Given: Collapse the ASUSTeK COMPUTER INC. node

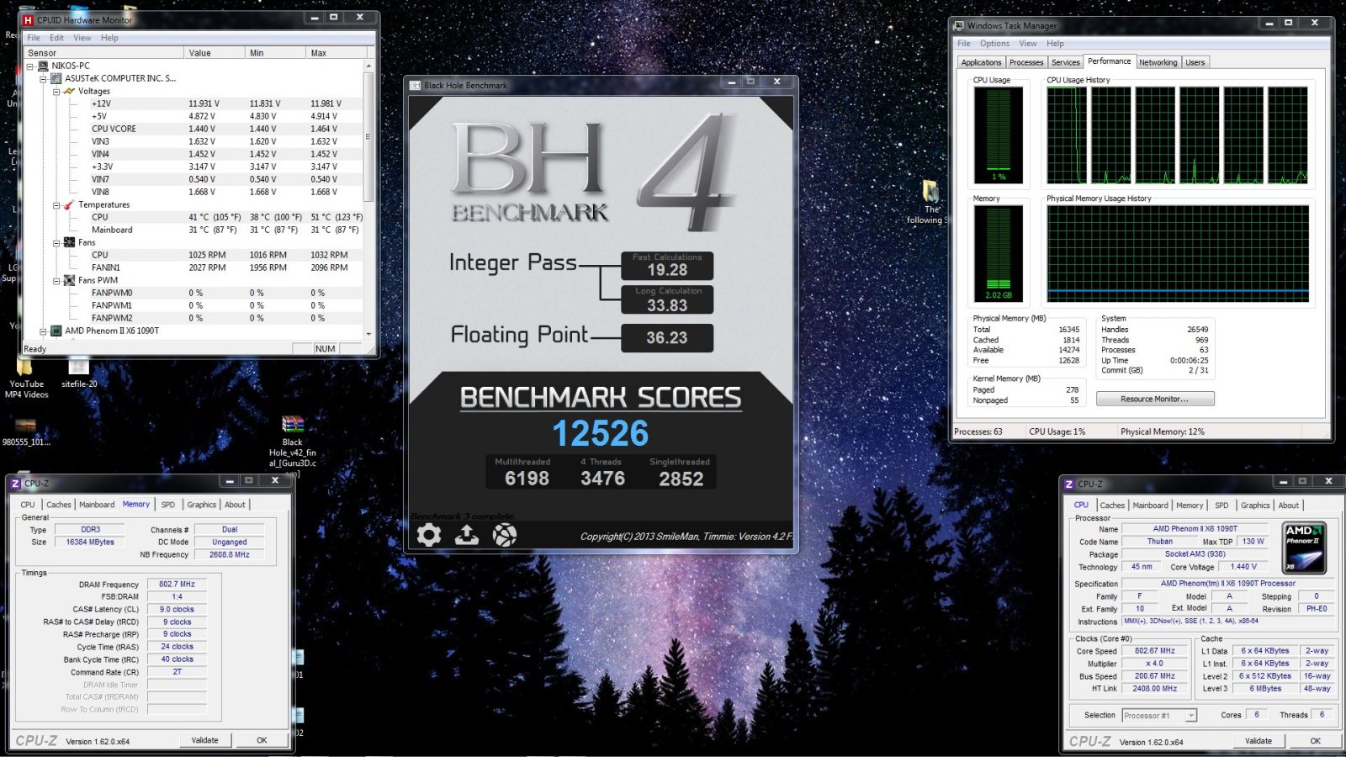Looking at the screenshot, I should coord(44,78).
